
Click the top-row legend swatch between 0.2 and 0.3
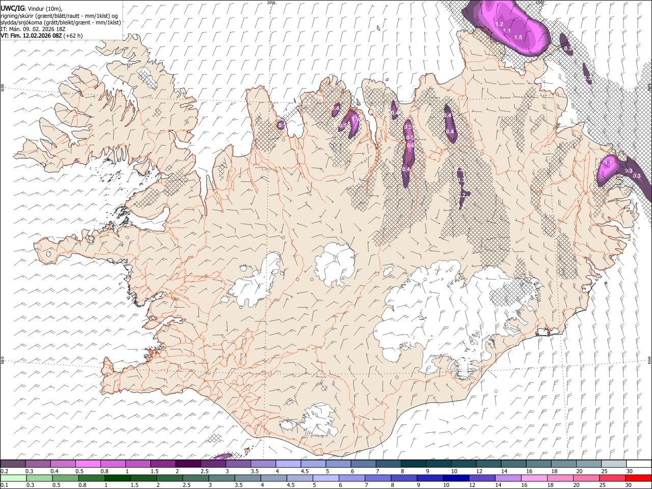click(13, 464)
